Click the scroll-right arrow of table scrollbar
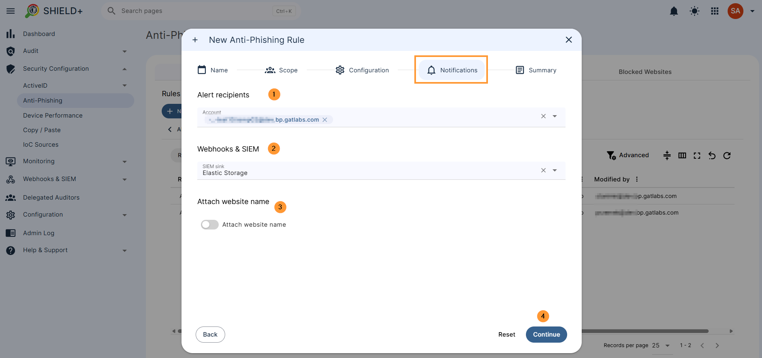 point(731,331)
